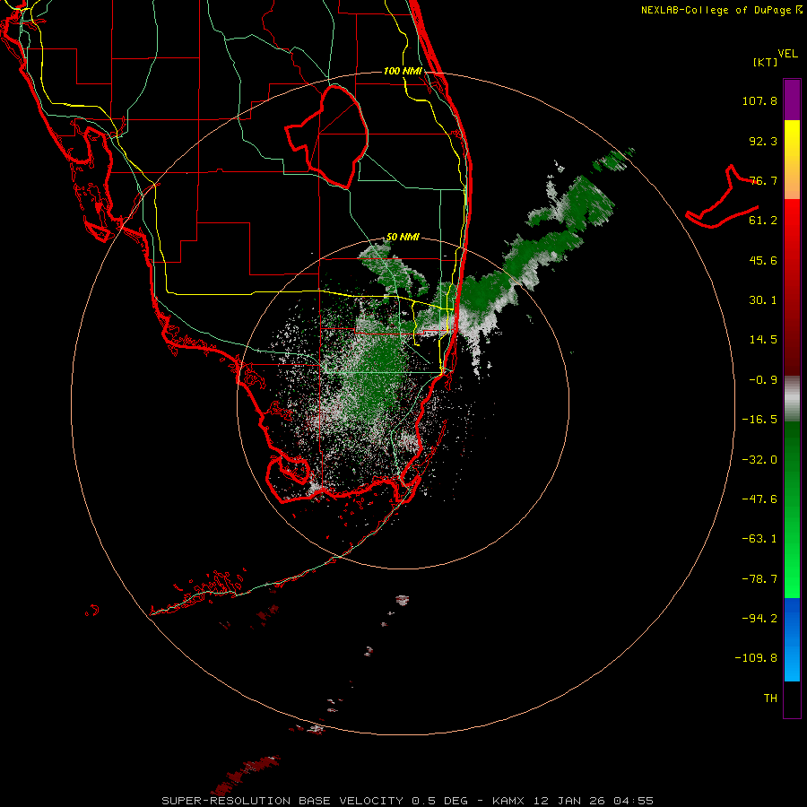
Task: Pick the purple segment of the velocity scale
Action: pos(792,100)
